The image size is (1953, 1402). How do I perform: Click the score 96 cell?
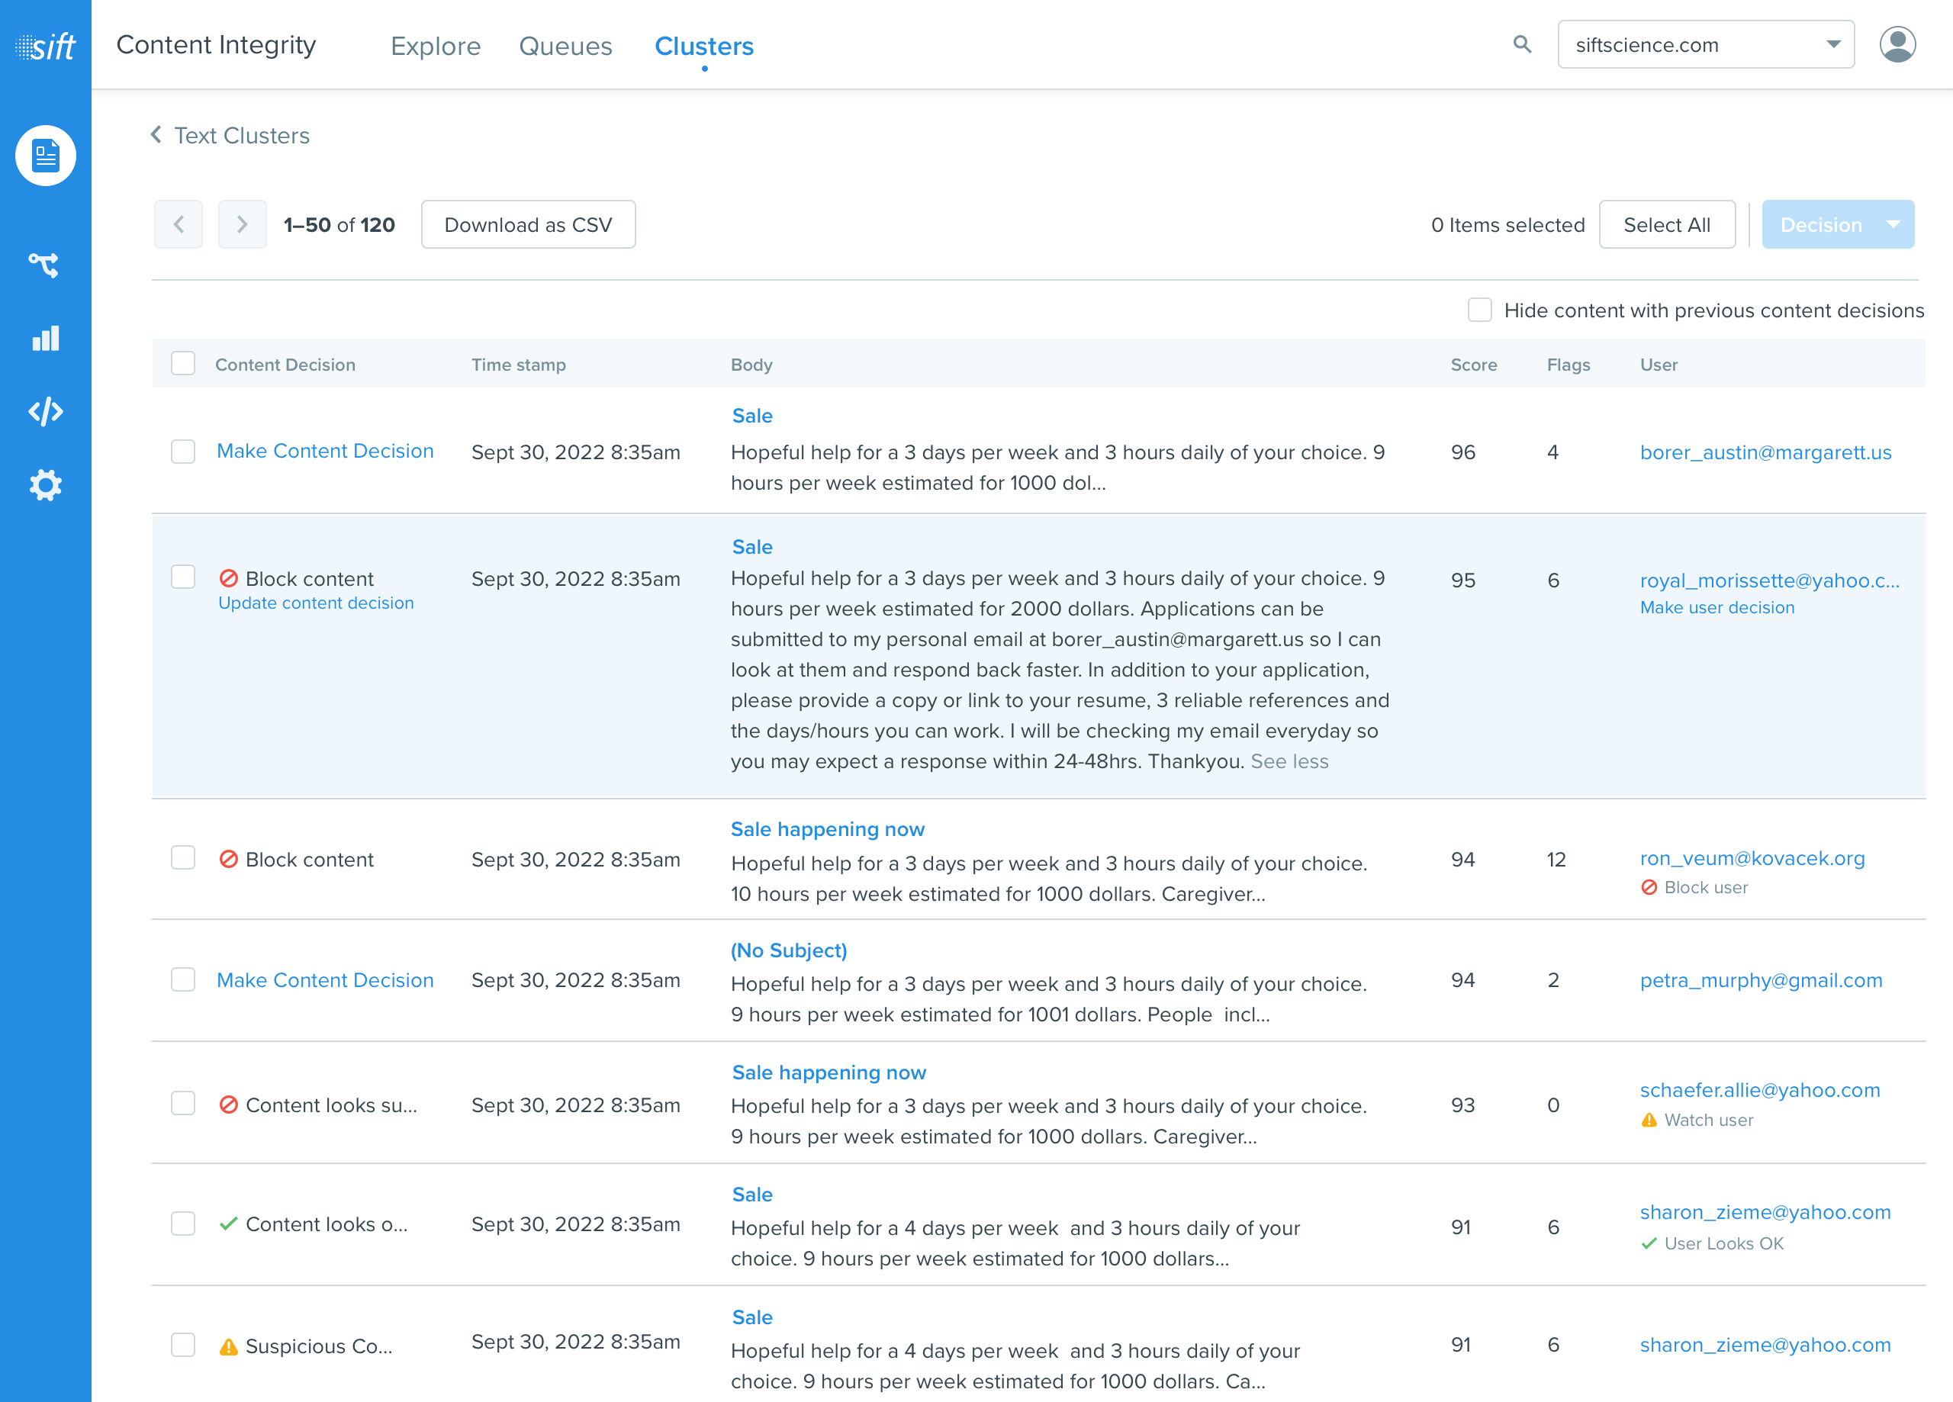tap(1463, 452)
